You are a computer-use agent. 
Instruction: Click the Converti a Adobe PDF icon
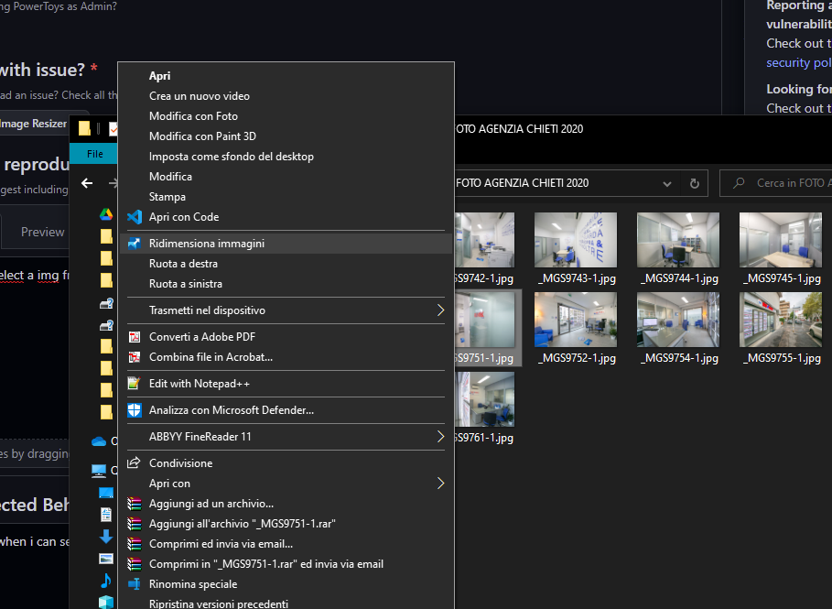[x=135, y=337]
